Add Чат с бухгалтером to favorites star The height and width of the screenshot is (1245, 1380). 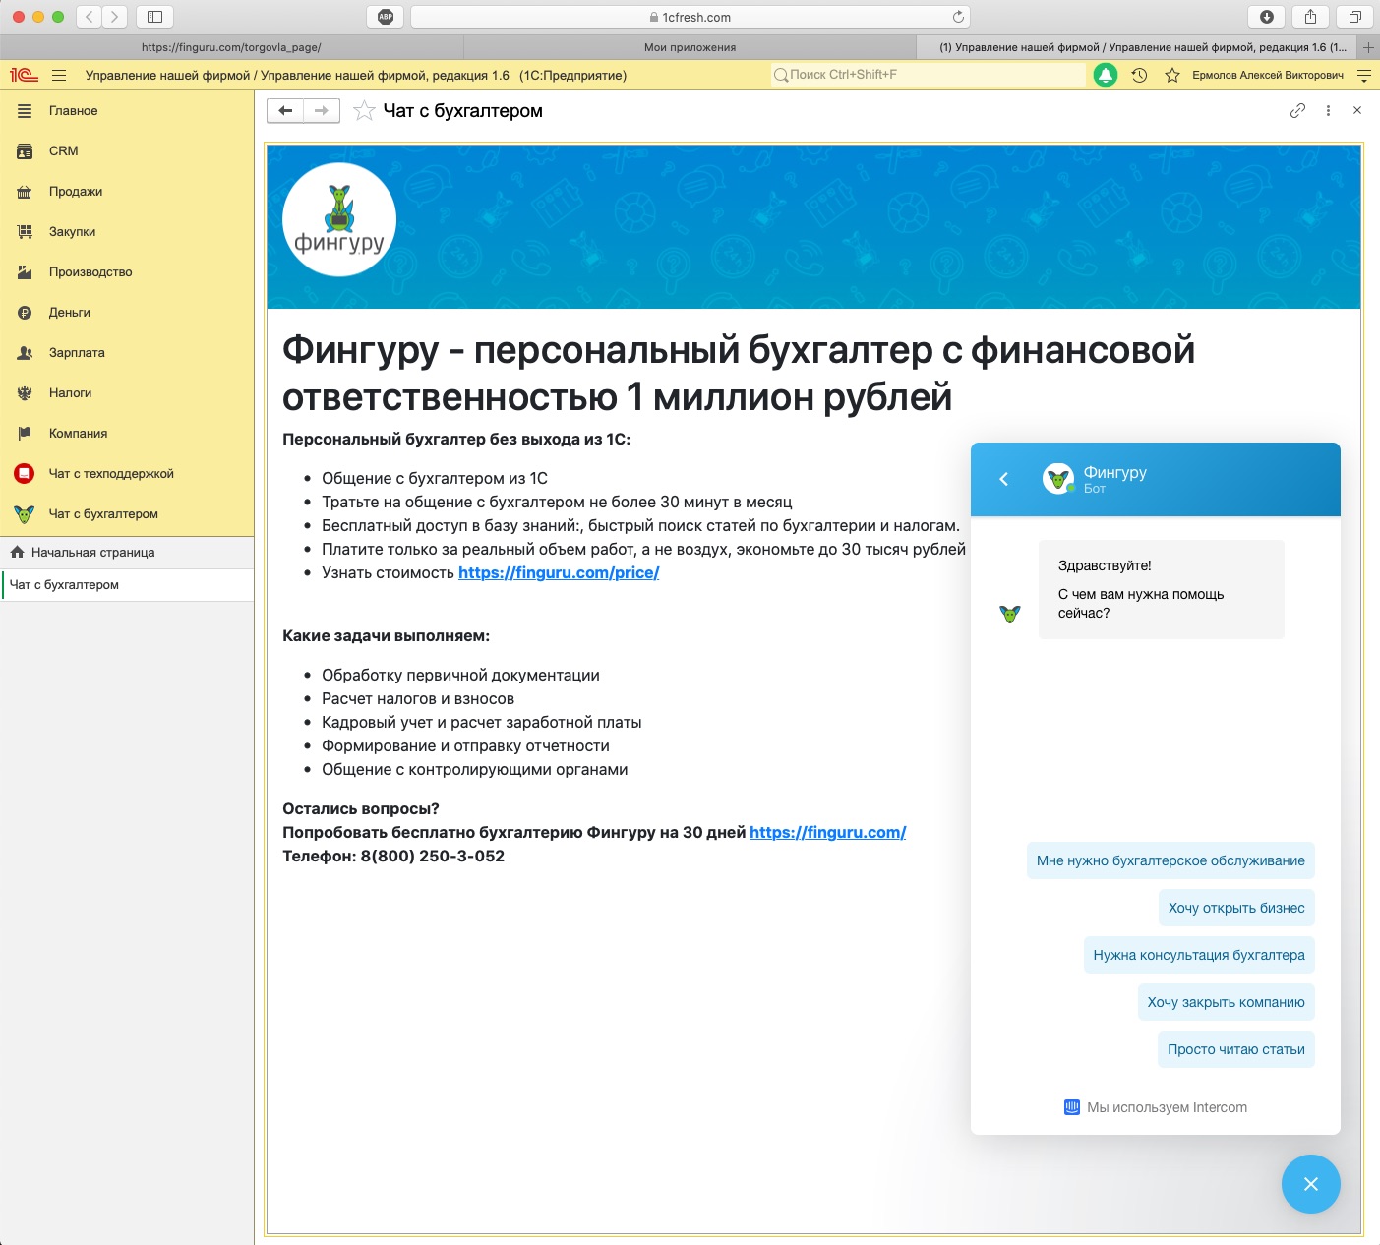364,111
